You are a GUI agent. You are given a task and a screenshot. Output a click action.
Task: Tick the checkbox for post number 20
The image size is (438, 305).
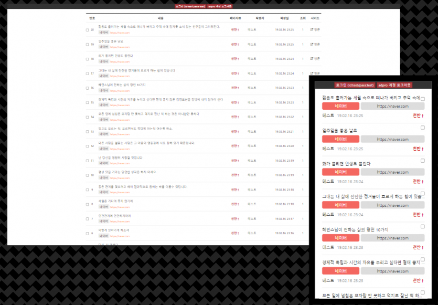pyautogui.click(x=88, y=30)
